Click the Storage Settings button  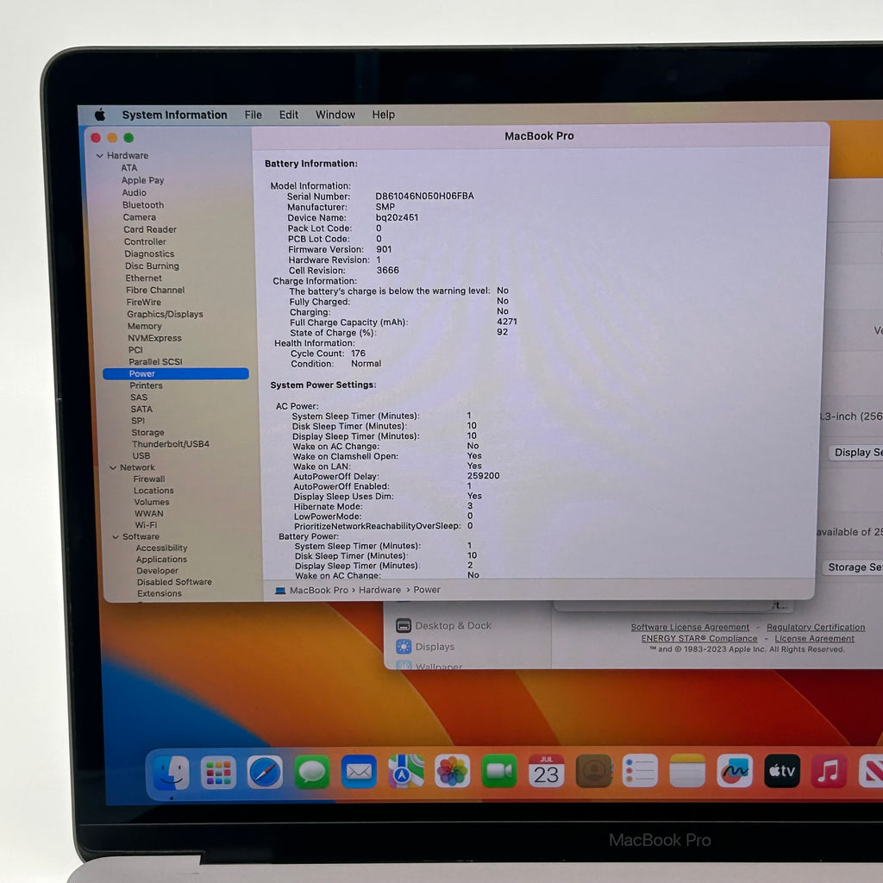[853, 567]
